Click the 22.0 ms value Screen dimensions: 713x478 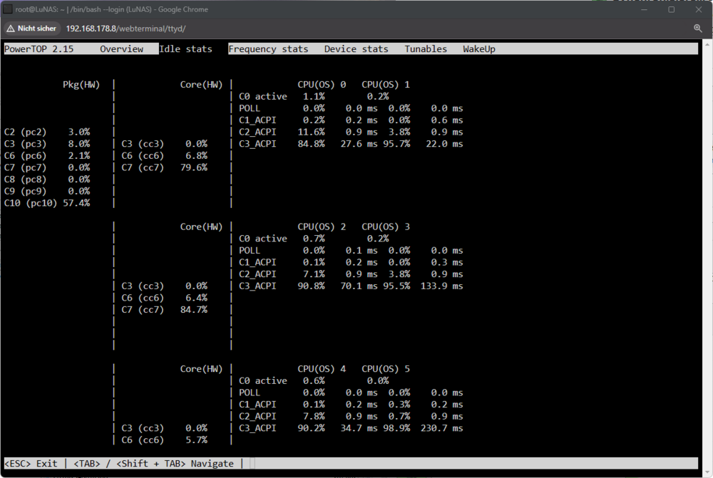[x=444, y=144]
